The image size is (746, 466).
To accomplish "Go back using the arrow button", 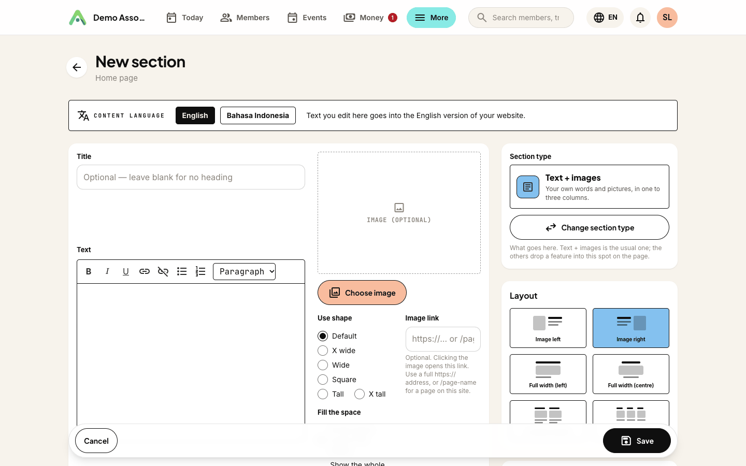I will (77, 67).
